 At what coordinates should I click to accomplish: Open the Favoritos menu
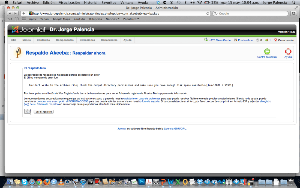coord(109,2)
